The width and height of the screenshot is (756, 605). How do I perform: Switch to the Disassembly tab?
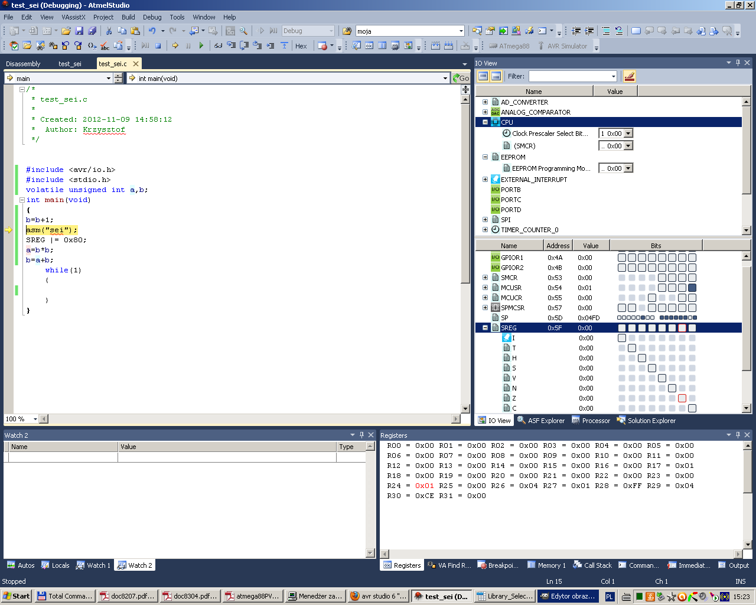[x=24, y=64]
